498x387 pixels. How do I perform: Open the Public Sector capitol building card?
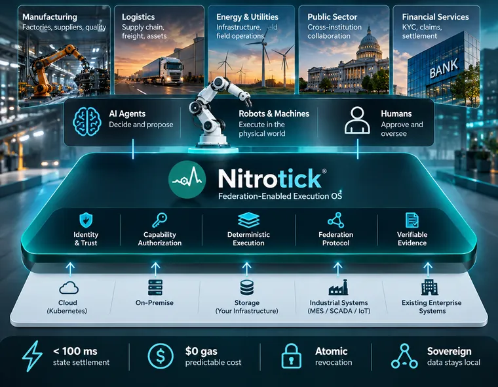pos(344,50)
